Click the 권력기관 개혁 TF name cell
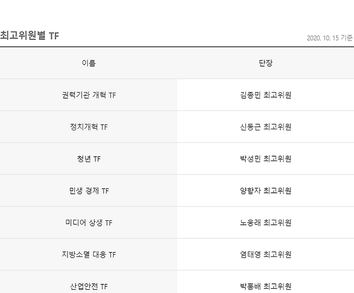354x293 pixels. point(89,95)
